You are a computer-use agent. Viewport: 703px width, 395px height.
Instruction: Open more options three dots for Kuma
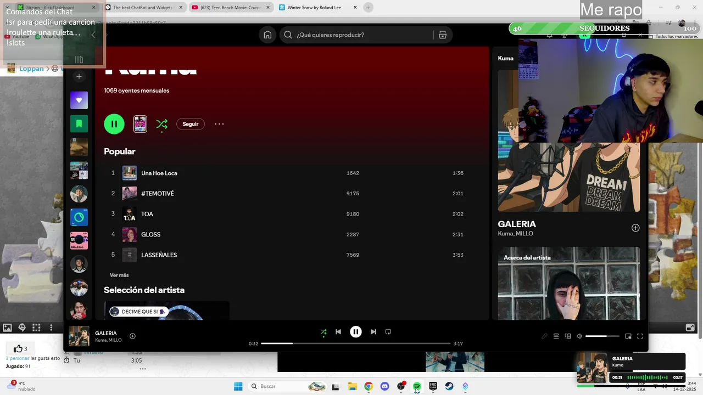coord(219,124)
